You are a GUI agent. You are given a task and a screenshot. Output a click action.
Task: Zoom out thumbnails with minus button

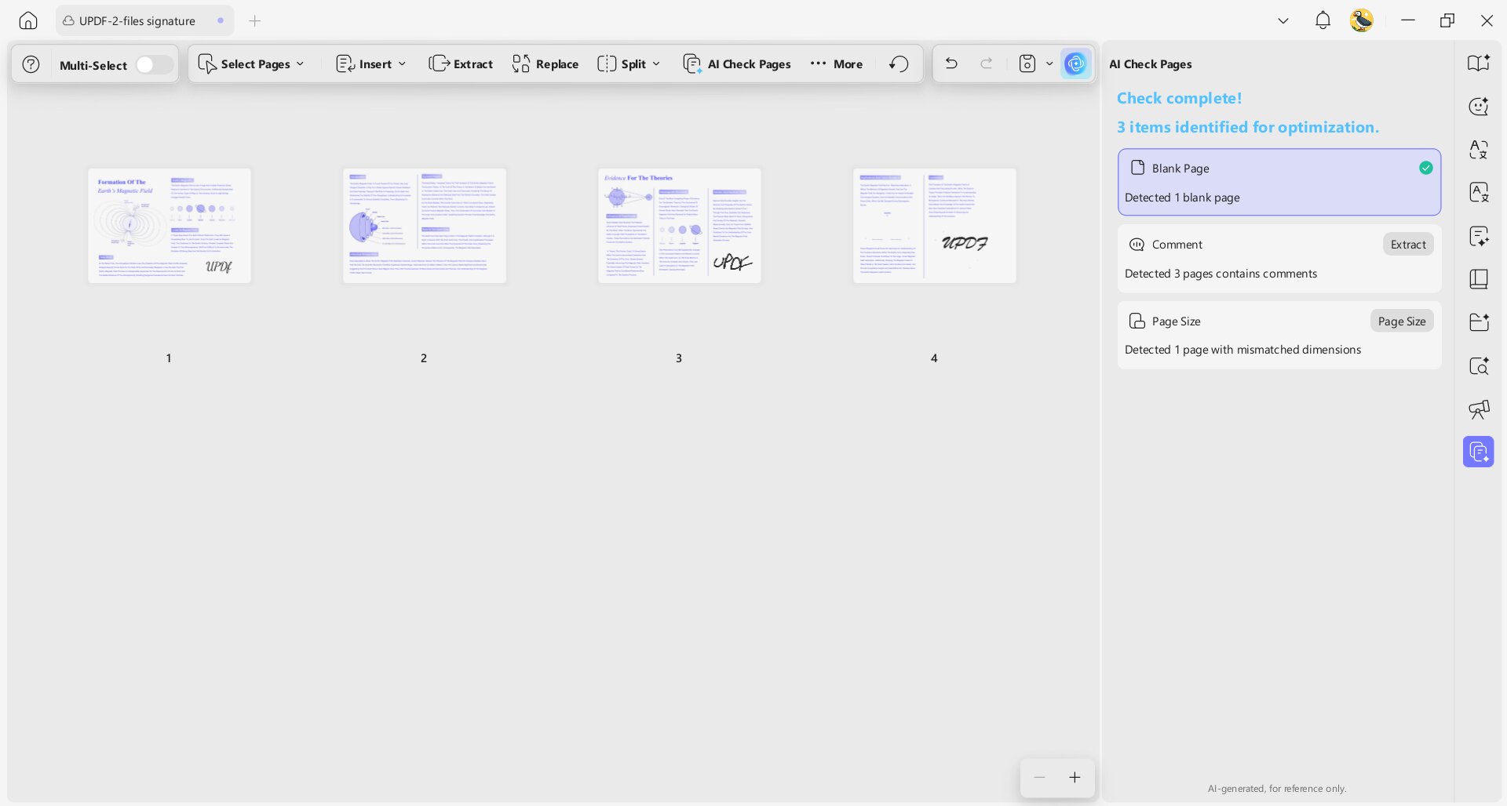[x=1039, y=777]
